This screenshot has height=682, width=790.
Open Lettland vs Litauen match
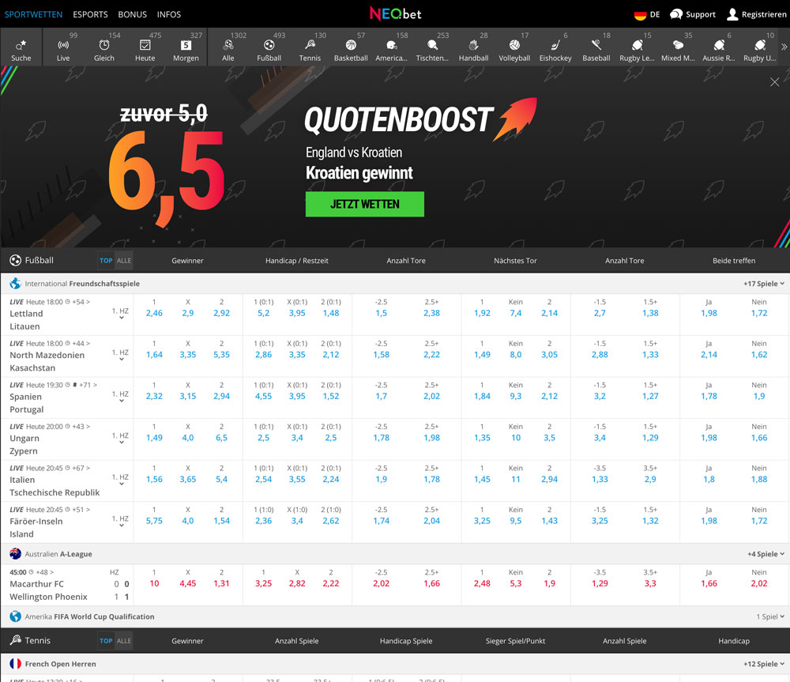click(x=26, y=320)
